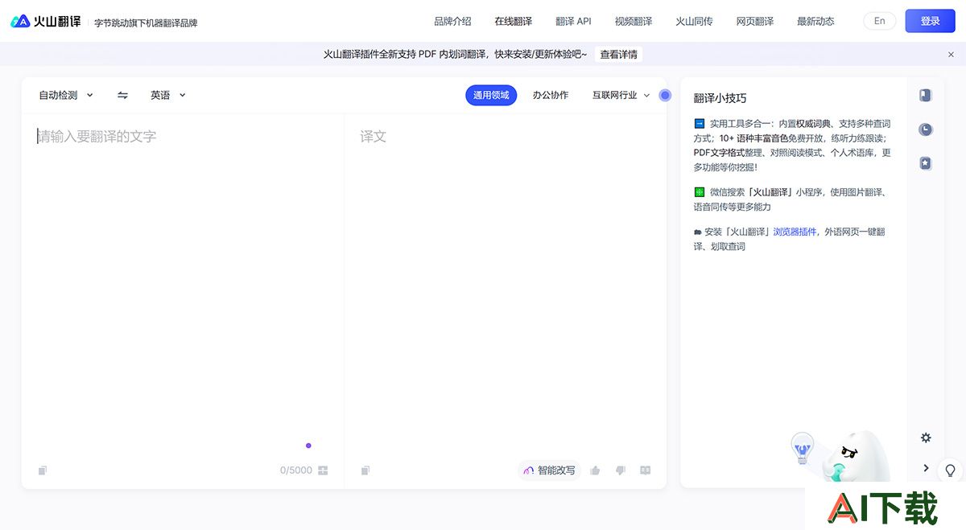Click the 智能改写 button
This screenshot has height=530, width=966.
[549, 470]
